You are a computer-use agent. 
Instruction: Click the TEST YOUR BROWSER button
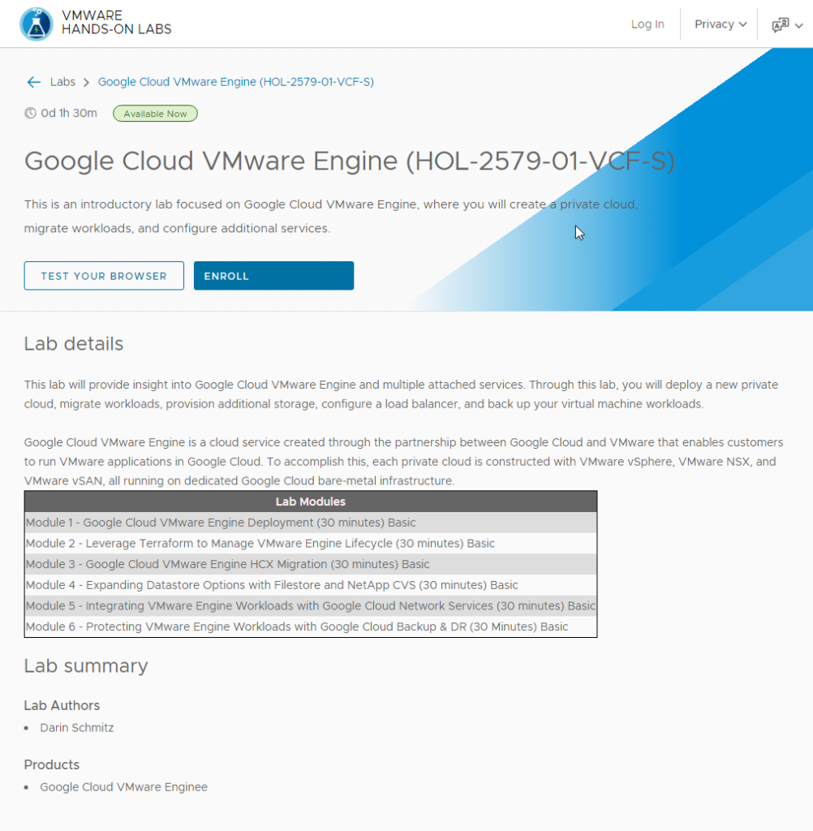coord(104,275)
